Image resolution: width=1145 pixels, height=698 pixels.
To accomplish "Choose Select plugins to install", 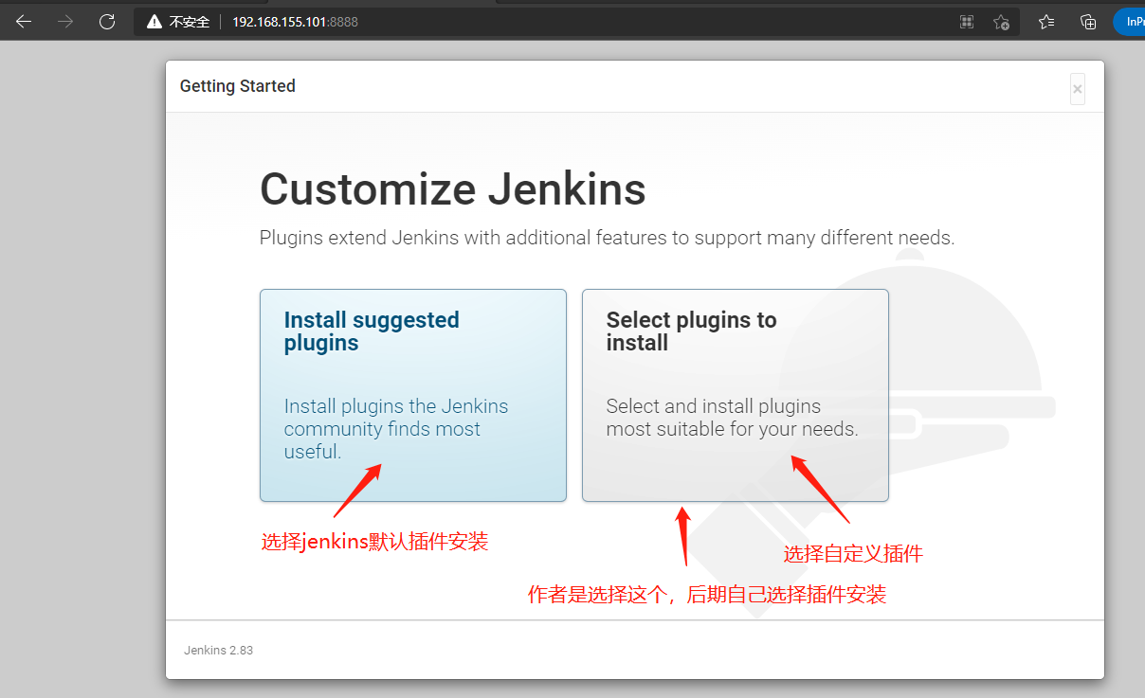I will point(736,395).
